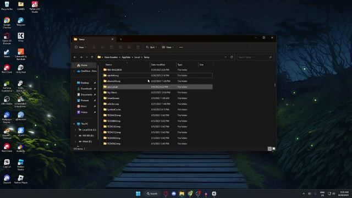Open the recent locations dropdown arrow
The width and height of the screenshot is (352, 198).
tap(87, 57)
